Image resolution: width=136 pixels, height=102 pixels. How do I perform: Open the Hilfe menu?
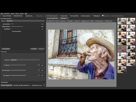tap(26, 14)
